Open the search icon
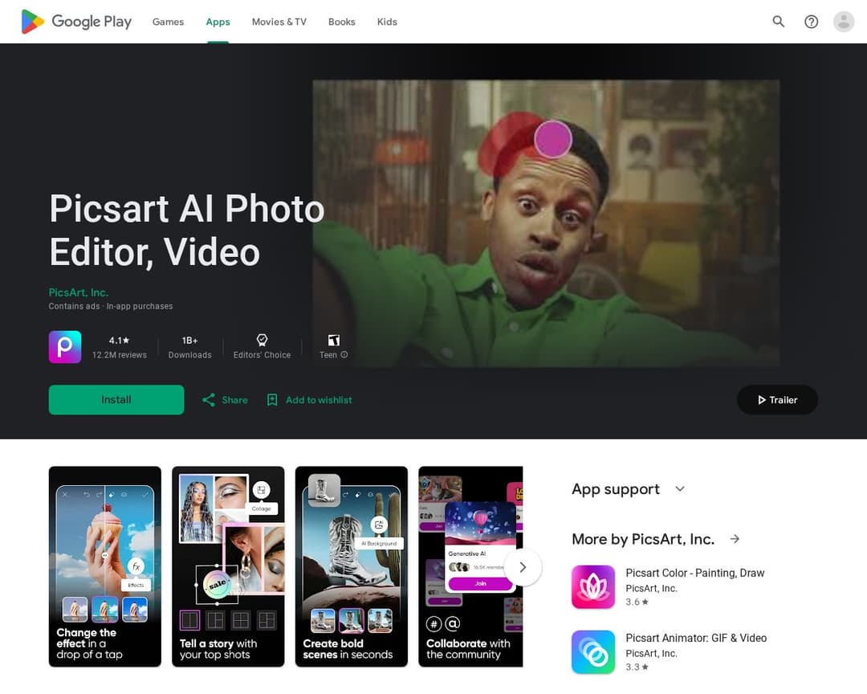Viewport: 867px width, 694px height. pos(778,22)
